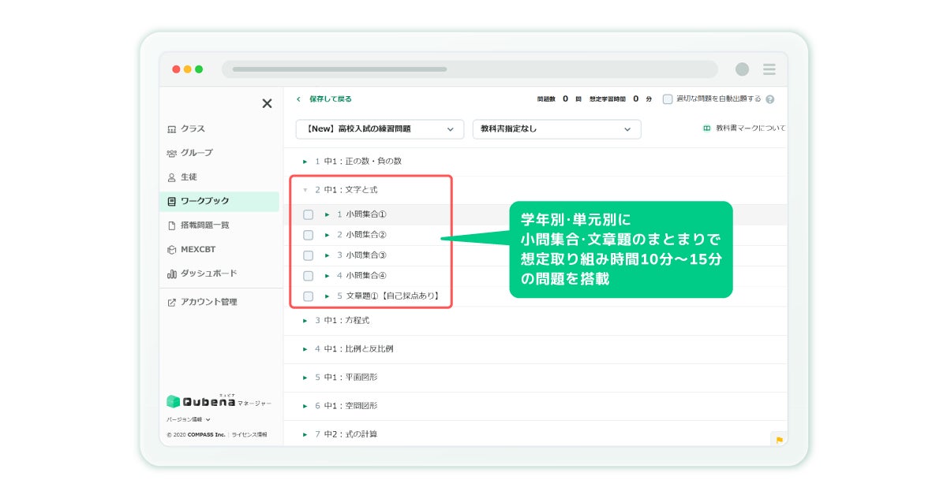Screen dimensions: 947x495
Task: Click ライセンス情報 link
Action: click(x=249, y=434)
